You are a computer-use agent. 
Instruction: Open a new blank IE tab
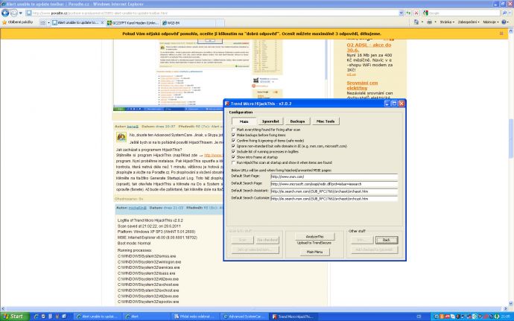220,23
